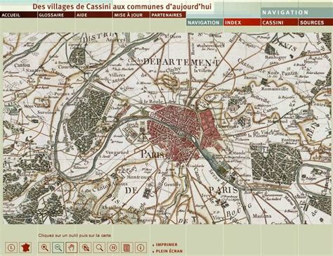Open the ACCUEIL menu item
The image size is (333, 256).
pyautogui.click(x=18, y=15)
